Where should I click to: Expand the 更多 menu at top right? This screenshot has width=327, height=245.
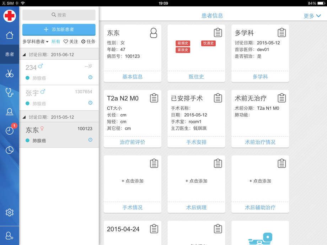[312, 16]
